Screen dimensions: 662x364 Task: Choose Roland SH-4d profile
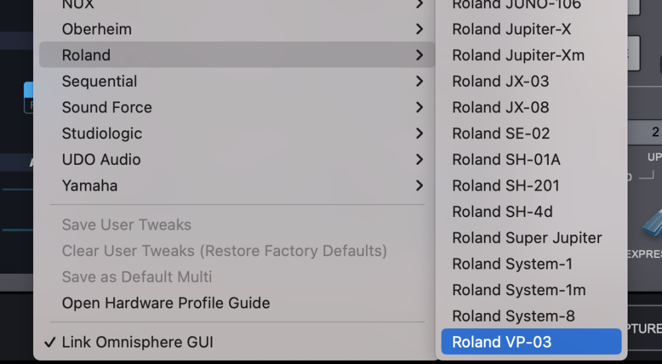502,212
